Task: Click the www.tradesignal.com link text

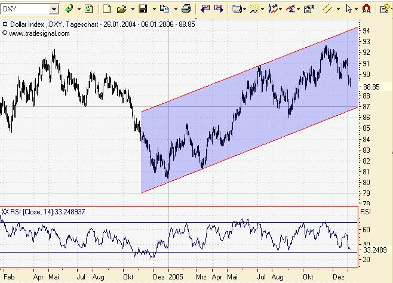Action: [39, 33]
